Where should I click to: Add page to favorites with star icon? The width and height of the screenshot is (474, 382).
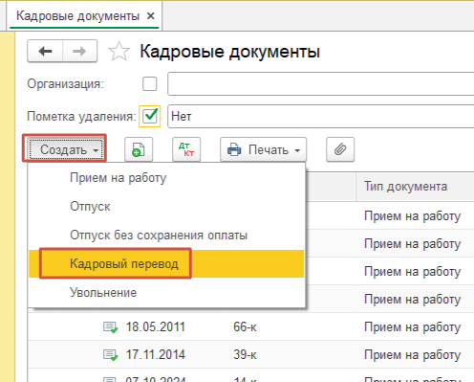[118, 52]
